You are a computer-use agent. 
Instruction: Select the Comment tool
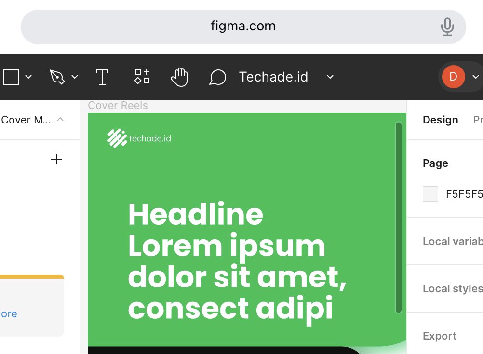click(217, 77)
